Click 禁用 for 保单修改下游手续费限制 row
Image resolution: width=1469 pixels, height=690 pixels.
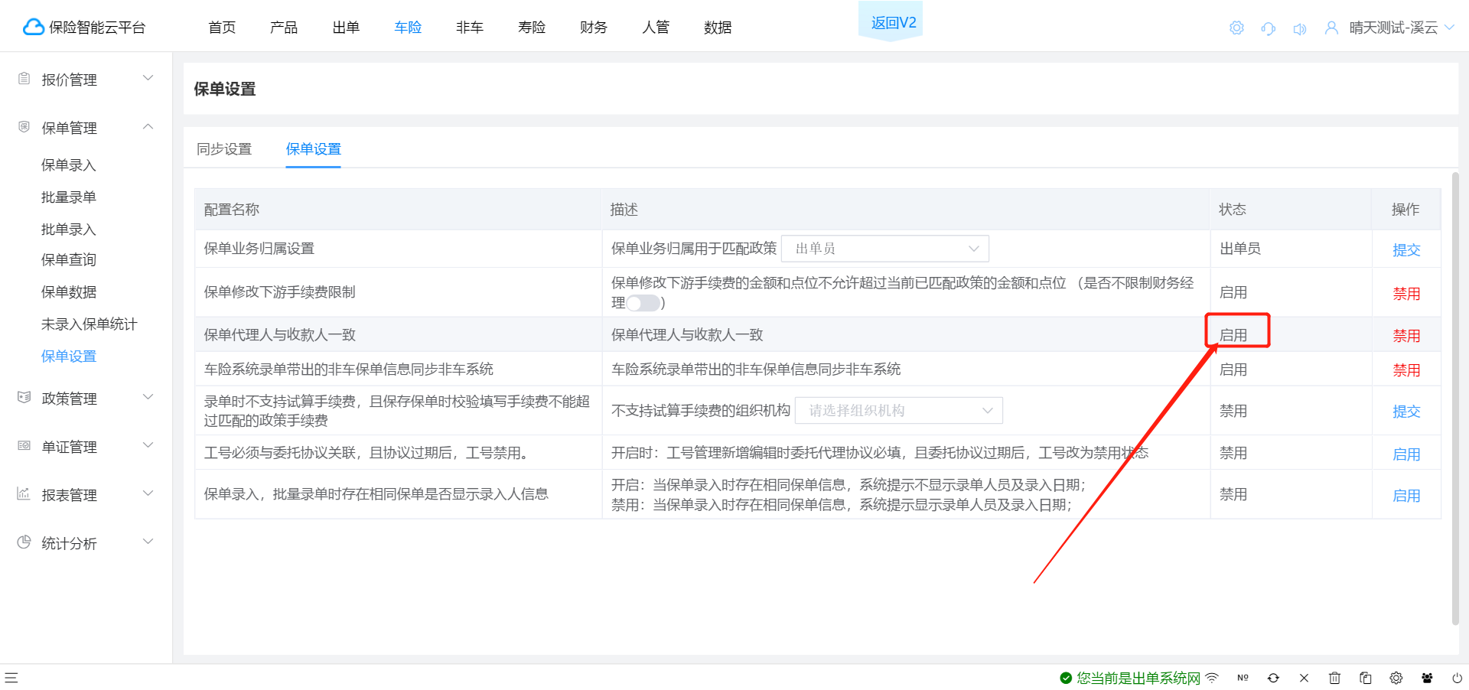(1406, 294)
